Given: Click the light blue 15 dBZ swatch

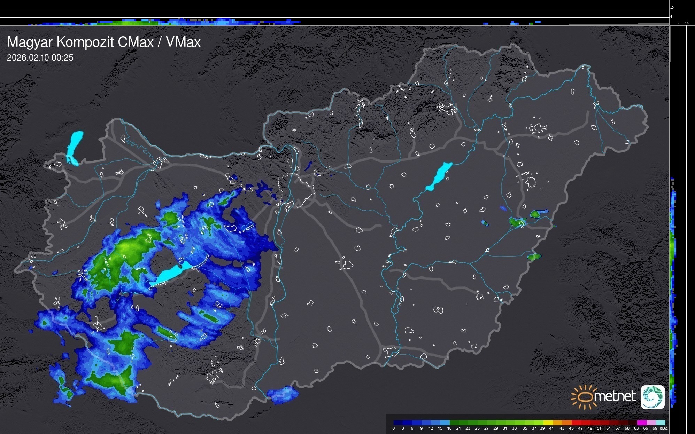Looking at the screenshot, I should click(x=445, y=423).
